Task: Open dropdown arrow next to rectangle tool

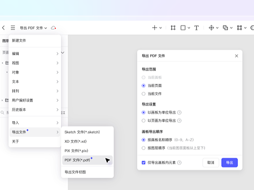Action: (x=189, y=28)
